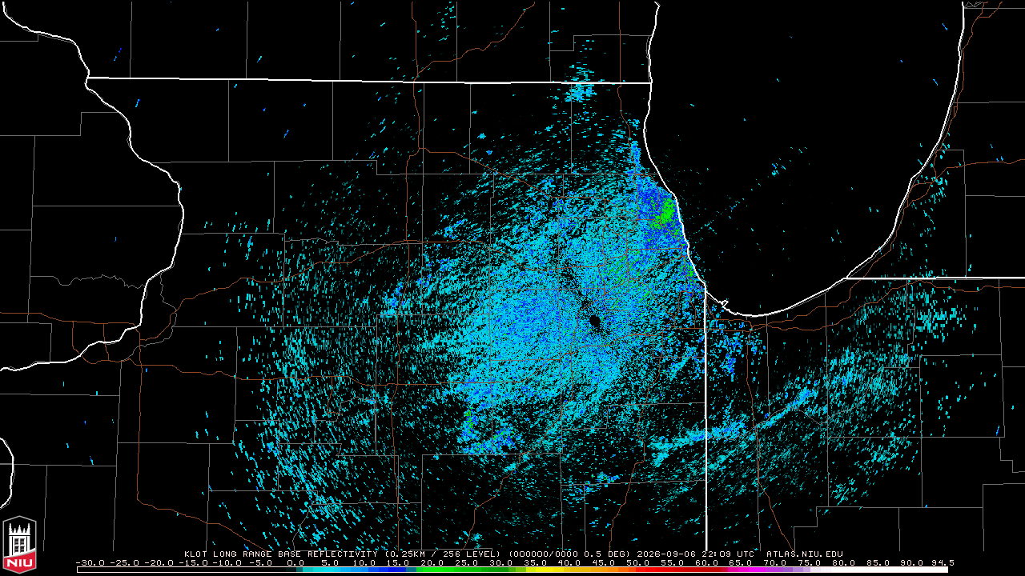This screenshot has width=1025, height=576.
Task: Select the cyan 5.0 dBZ color band
Action: (x=330, y=569)
